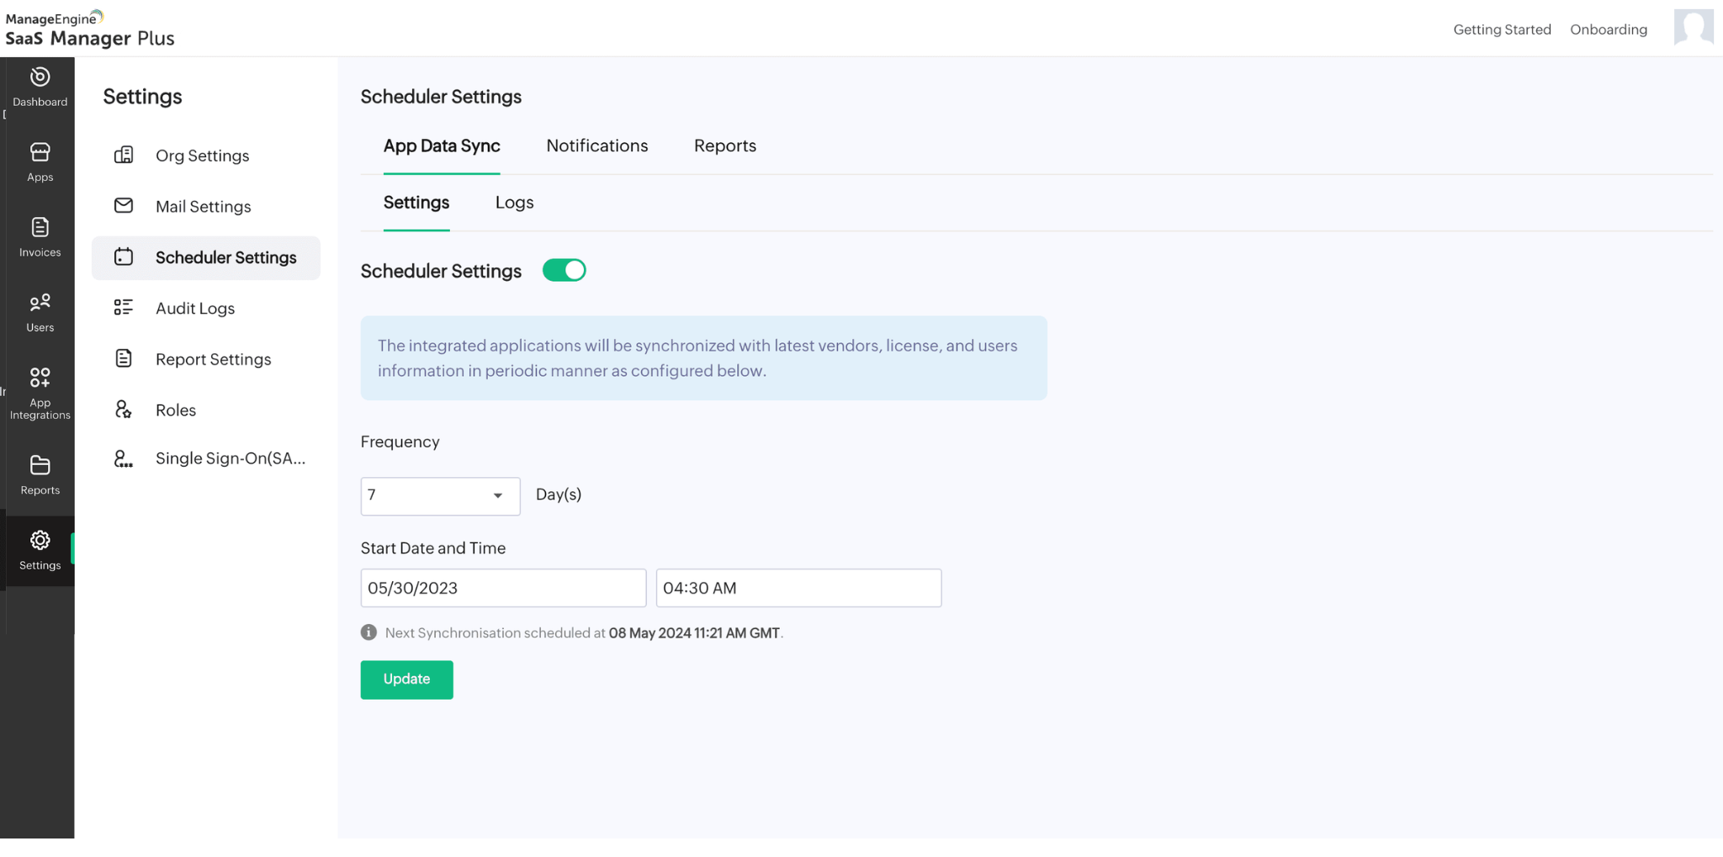Switch to the Logs sub-tab

(514, 202)
